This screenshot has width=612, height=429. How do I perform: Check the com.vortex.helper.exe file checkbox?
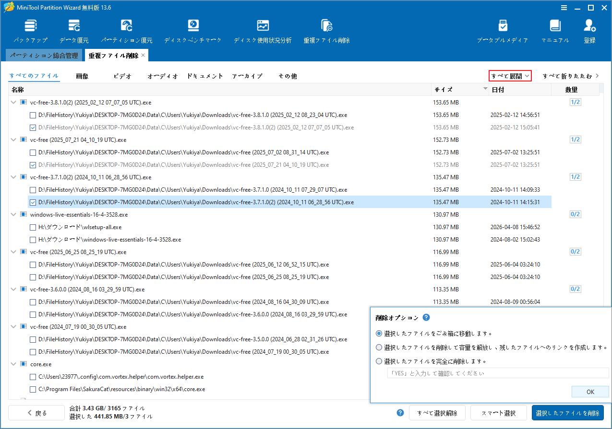coord(33,376)
